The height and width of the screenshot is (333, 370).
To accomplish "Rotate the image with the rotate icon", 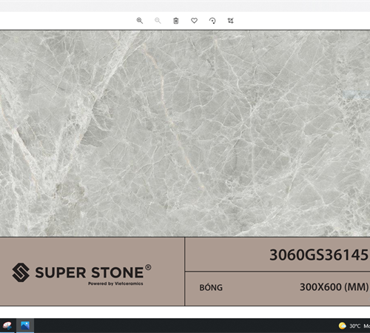I will tap(212, 21).
